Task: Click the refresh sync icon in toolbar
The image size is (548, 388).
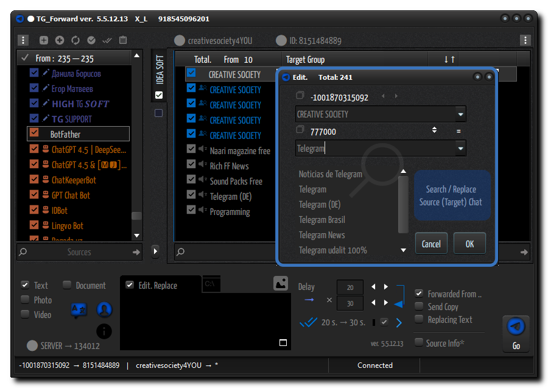Action: pos(76,40)
